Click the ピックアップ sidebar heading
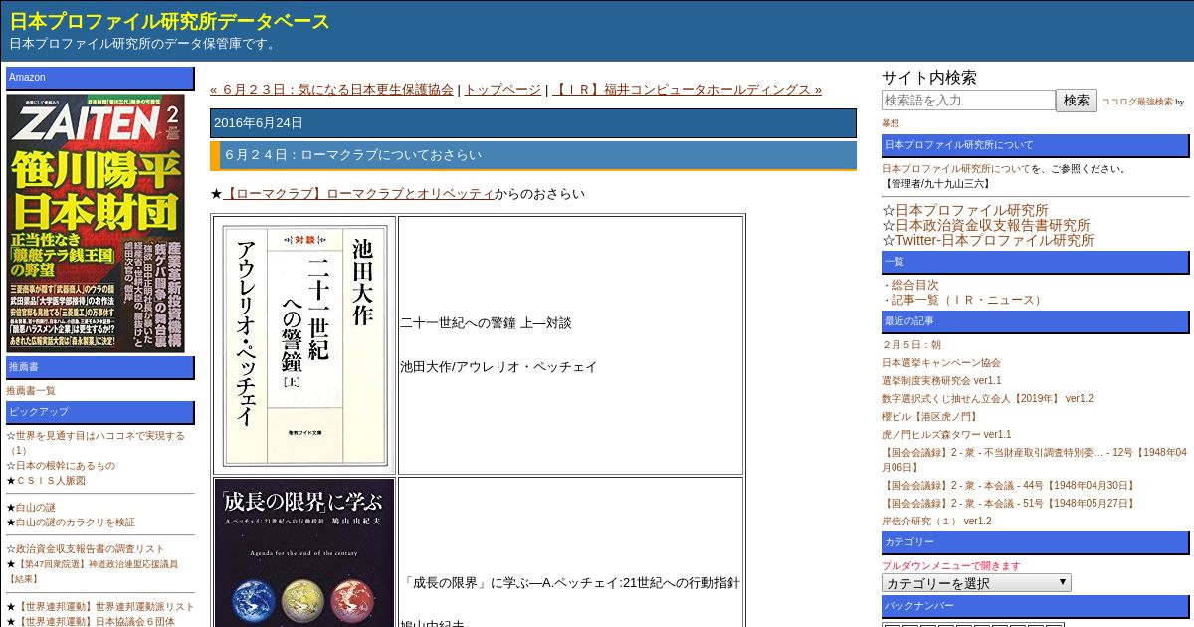The width and height of the screenshot is (1194, 627). tap(100, 412)
